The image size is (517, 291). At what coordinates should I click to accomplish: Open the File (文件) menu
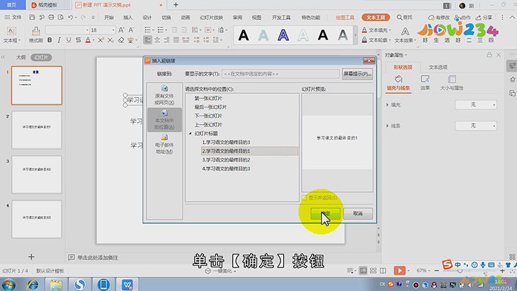click(x=13, y=17)
